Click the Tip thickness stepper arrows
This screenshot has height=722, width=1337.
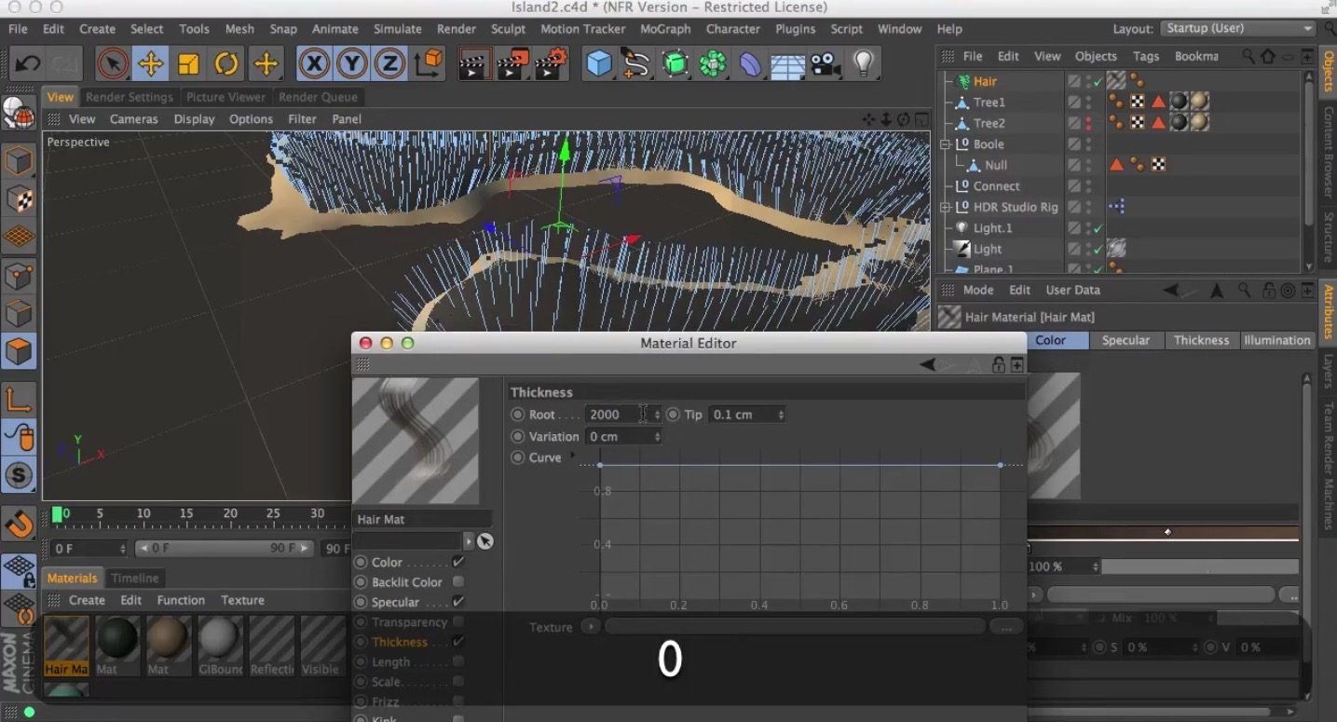(781, 415)
